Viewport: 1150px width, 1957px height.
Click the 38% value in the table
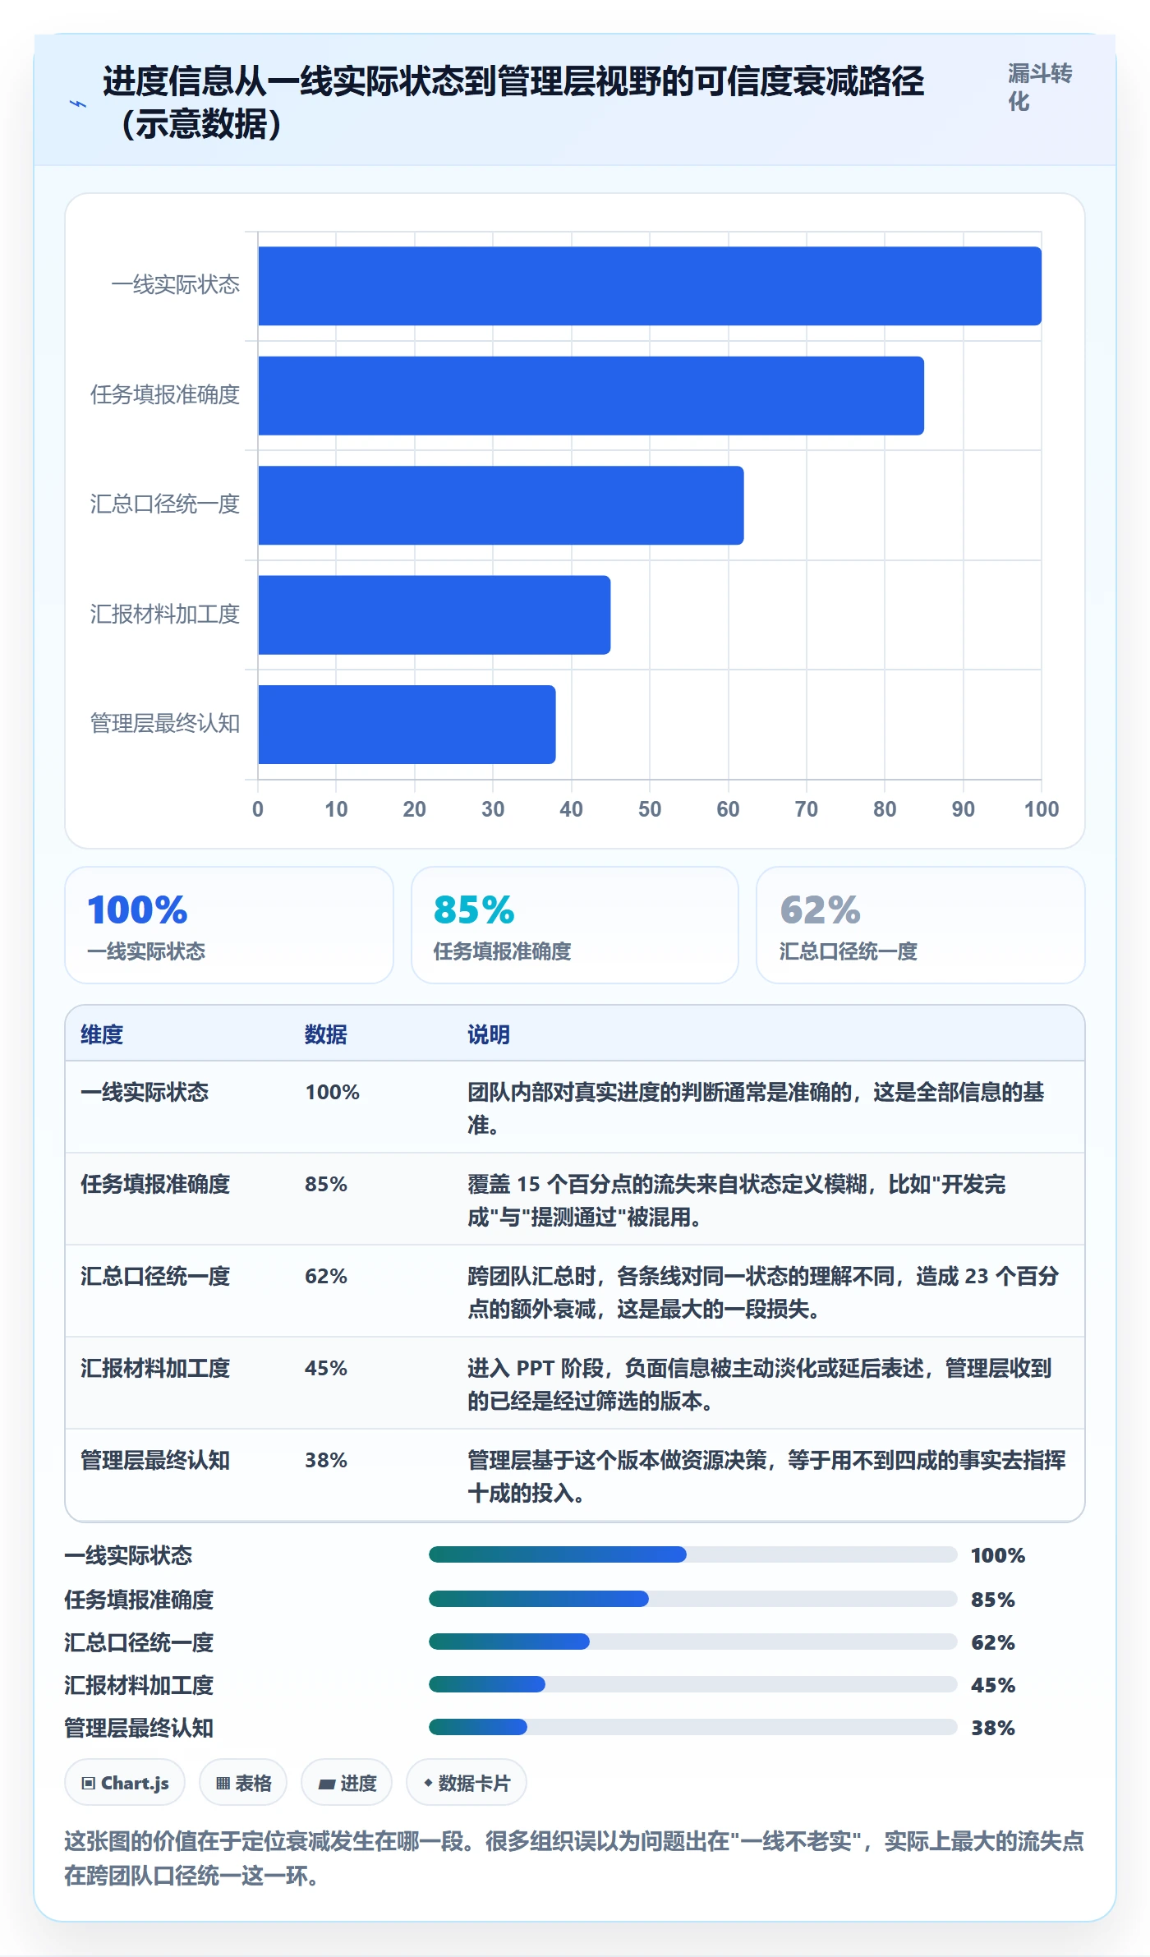(326, 1460)
